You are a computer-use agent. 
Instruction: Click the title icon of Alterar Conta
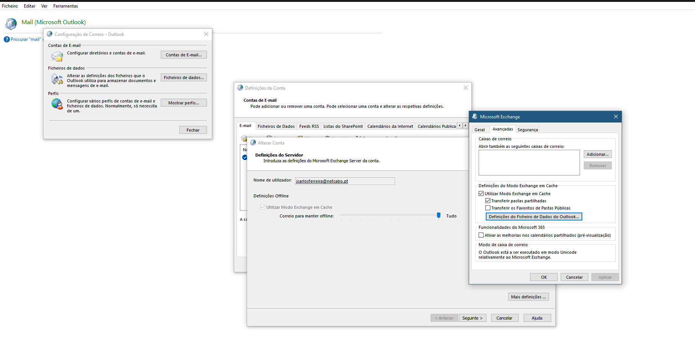point(253,143)
